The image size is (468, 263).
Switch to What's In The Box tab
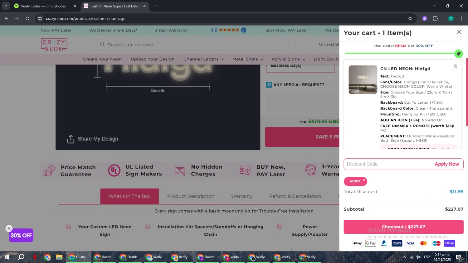[129, 196]
